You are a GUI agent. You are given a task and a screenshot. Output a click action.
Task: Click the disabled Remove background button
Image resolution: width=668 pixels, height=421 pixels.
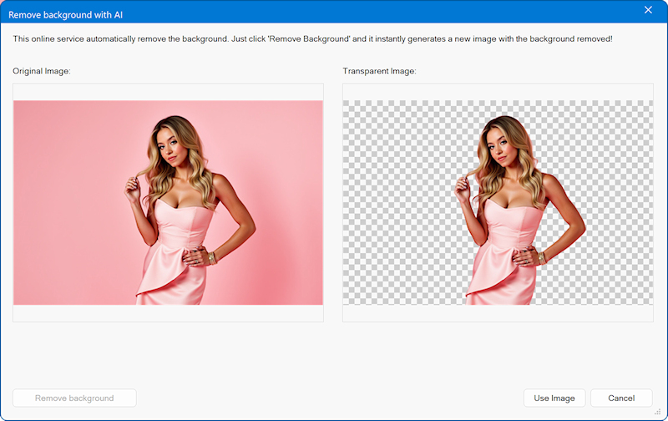pos(74,398)
